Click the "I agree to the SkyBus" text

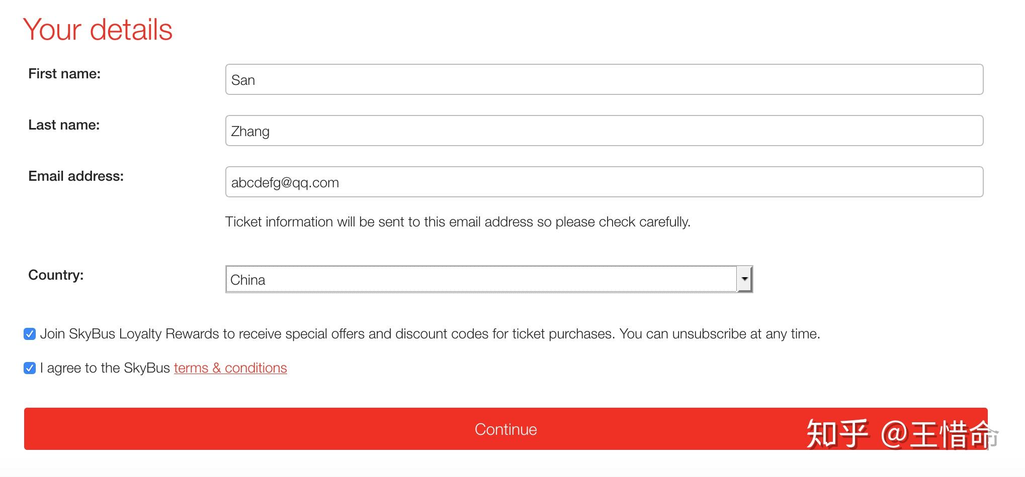tap(105, 368)
